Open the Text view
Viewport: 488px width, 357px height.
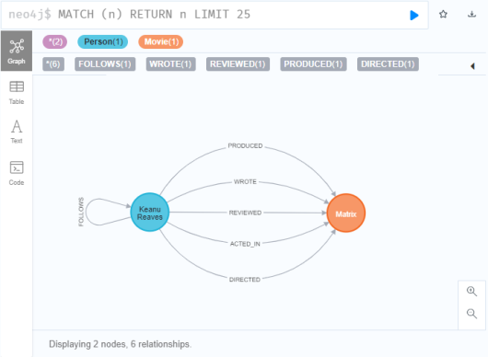17,132
